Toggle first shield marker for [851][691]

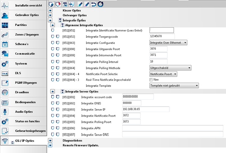(53, 97)
